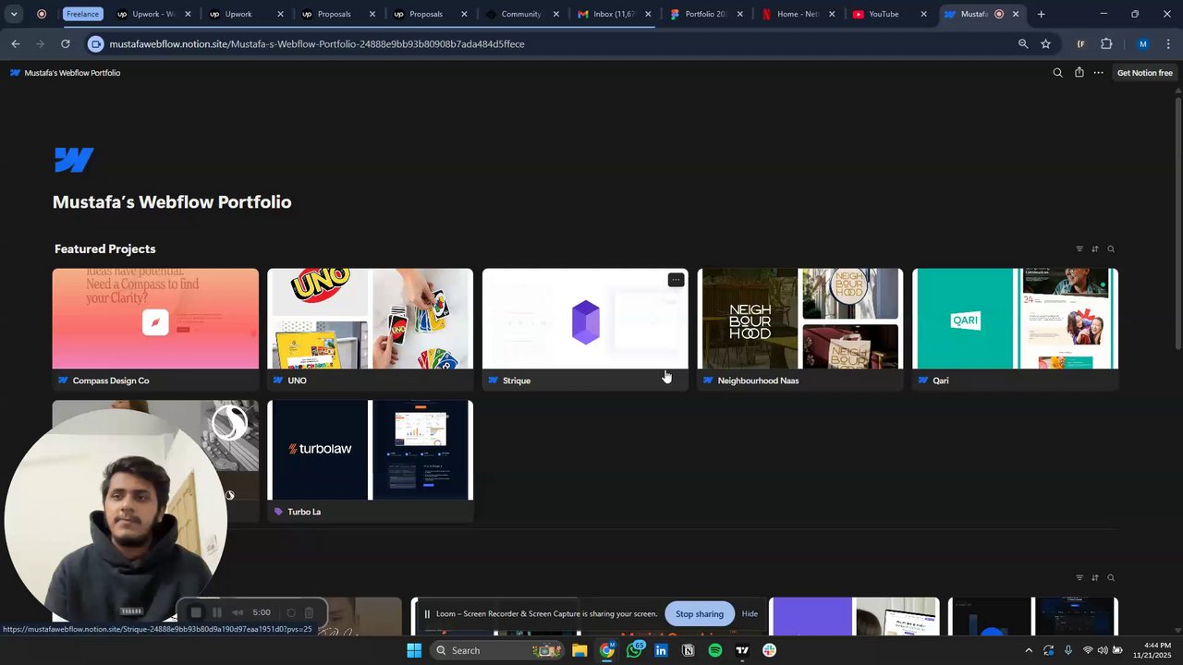
Task: Filter the Featured Projects gallery
Action: (1079, 249)
